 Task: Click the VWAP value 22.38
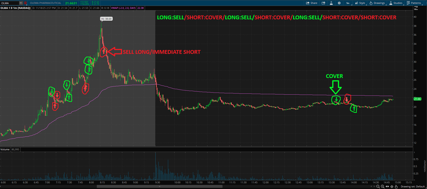pyautogui.click(x=141, y=8)
